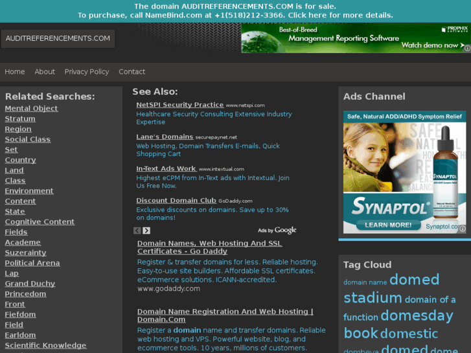Open Academe related search
Viewport: 471px width, 353px height.
(23, 242)
